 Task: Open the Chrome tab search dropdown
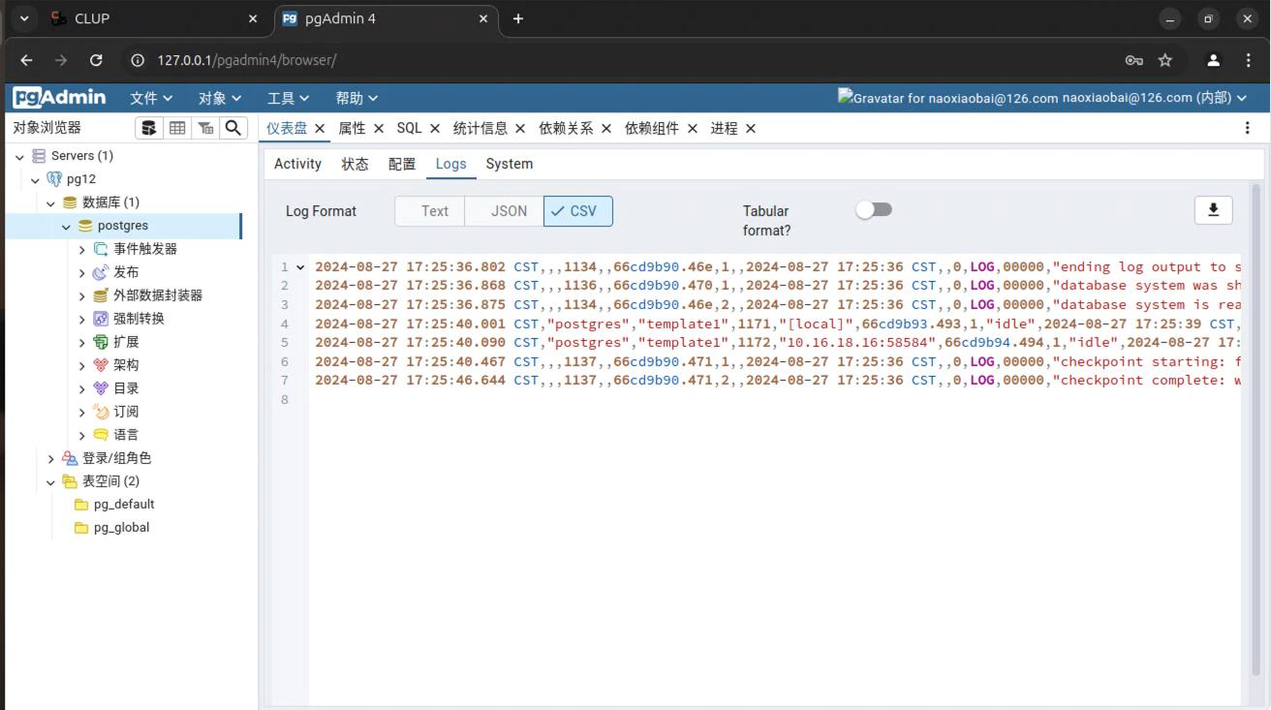[24, 18]
